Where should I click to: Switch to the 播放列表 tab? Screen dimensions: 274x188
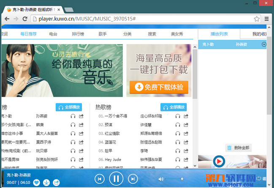coord(219,34)
